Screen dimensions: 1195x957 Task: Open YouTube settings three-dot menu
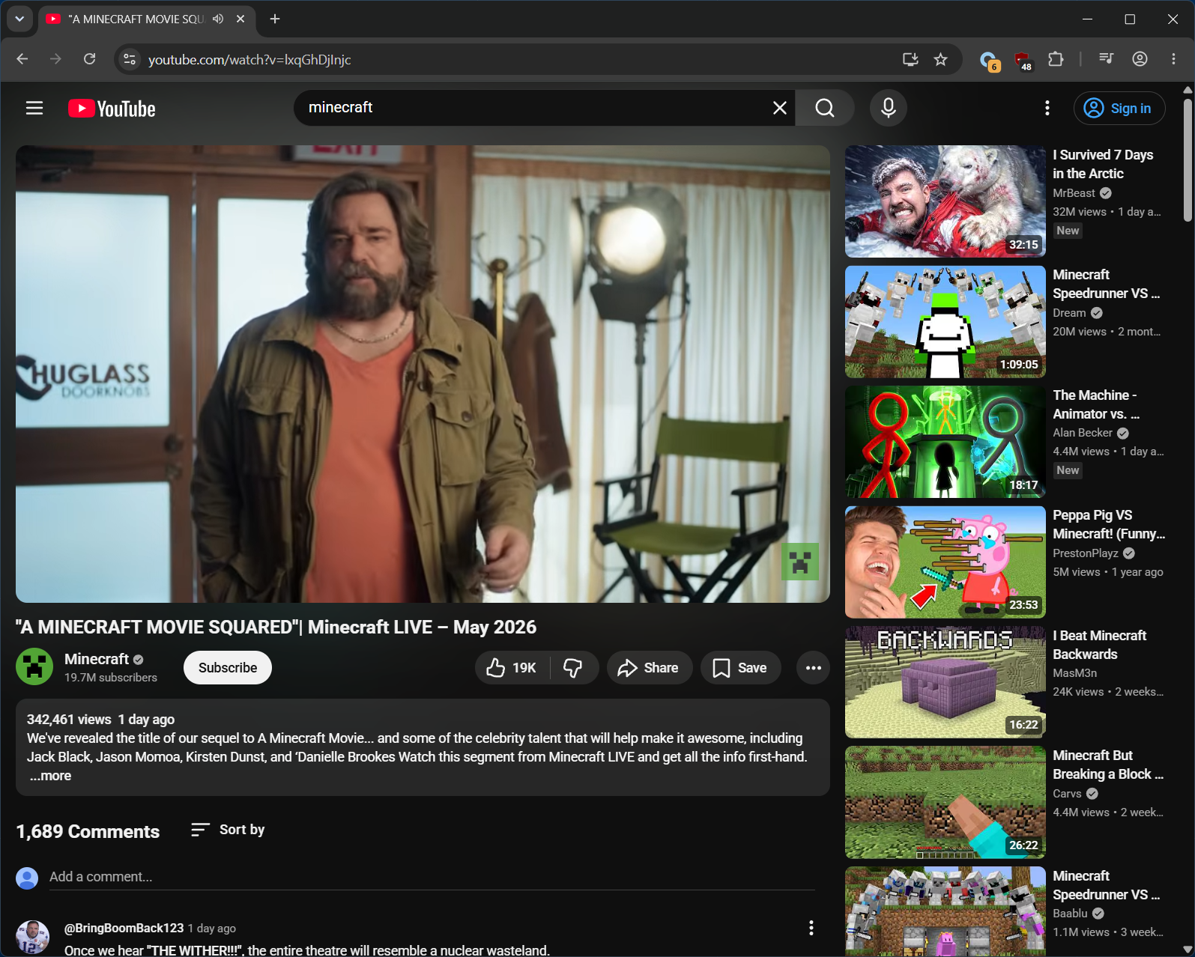pyautogui.click(x=1047, y=108)
